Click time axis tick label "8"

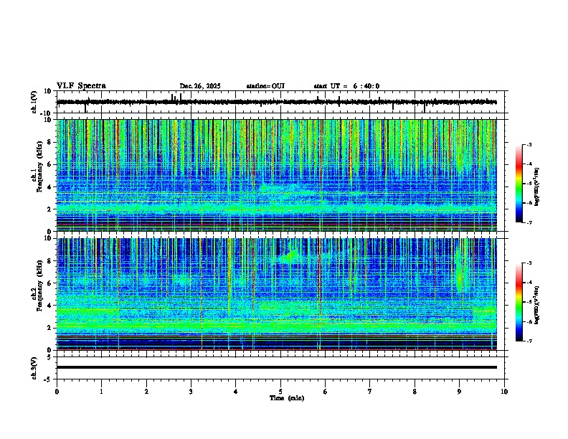pyautogui.click(x=415, y=392)
